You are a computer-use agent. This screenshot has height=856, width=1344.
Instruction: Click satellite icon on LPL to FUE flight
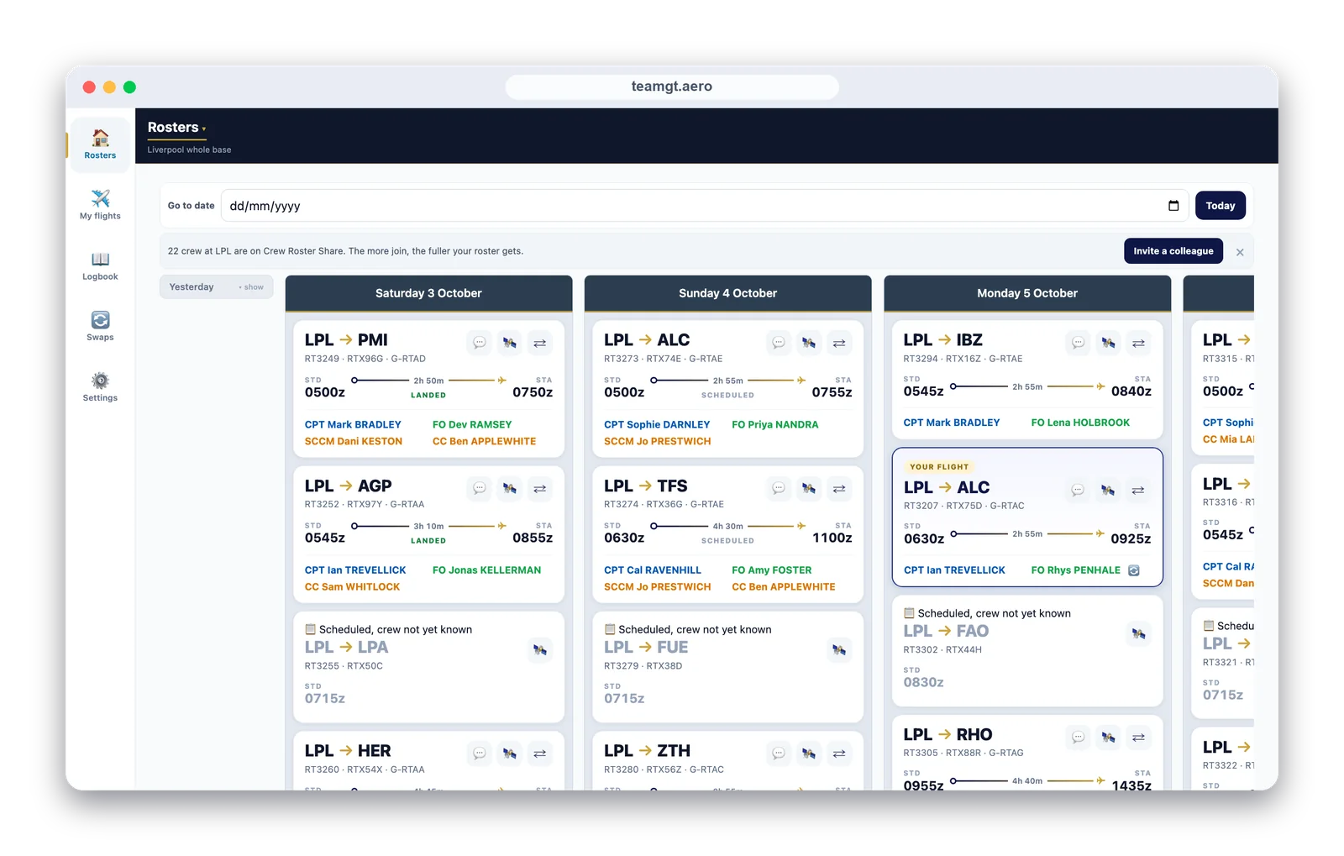click(839, 649)
